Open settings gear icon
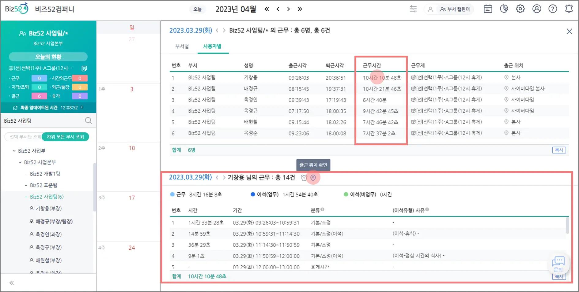The height and width of the screenshot is (292, 579). click(520, 9)
